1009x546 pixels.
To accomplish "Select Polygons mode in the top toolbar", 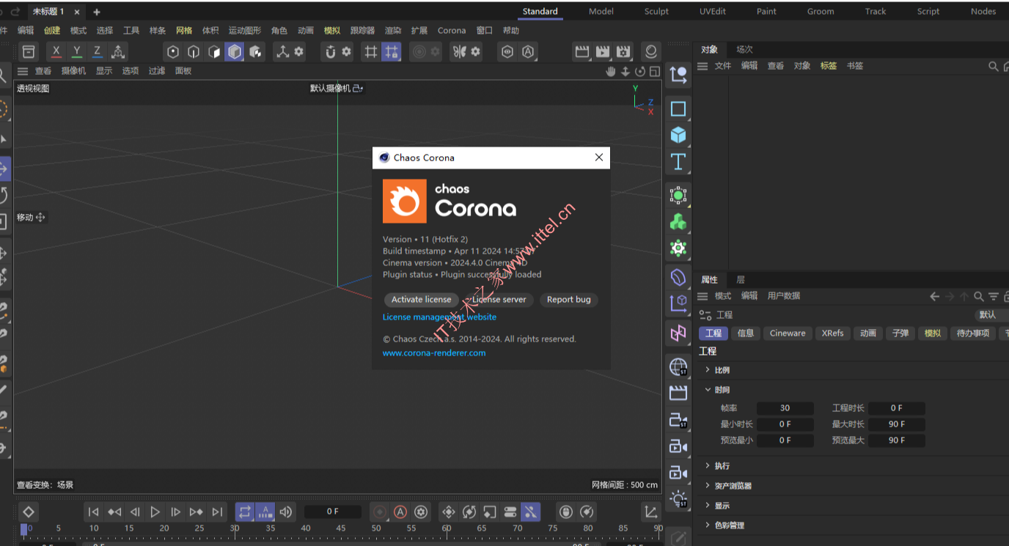I will tap(214, 51).
